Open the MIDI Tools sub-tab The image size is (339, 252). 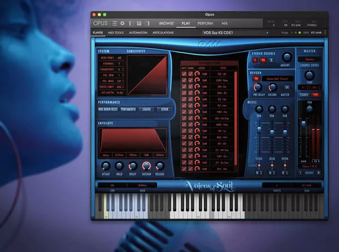tap(116, 33)
